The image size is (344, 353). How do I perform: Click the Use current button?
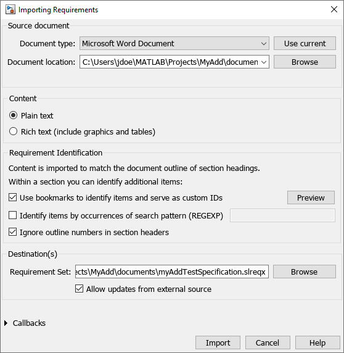[x=305, y=43]
